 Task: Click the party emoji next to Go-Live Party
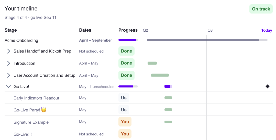(44, 110)
